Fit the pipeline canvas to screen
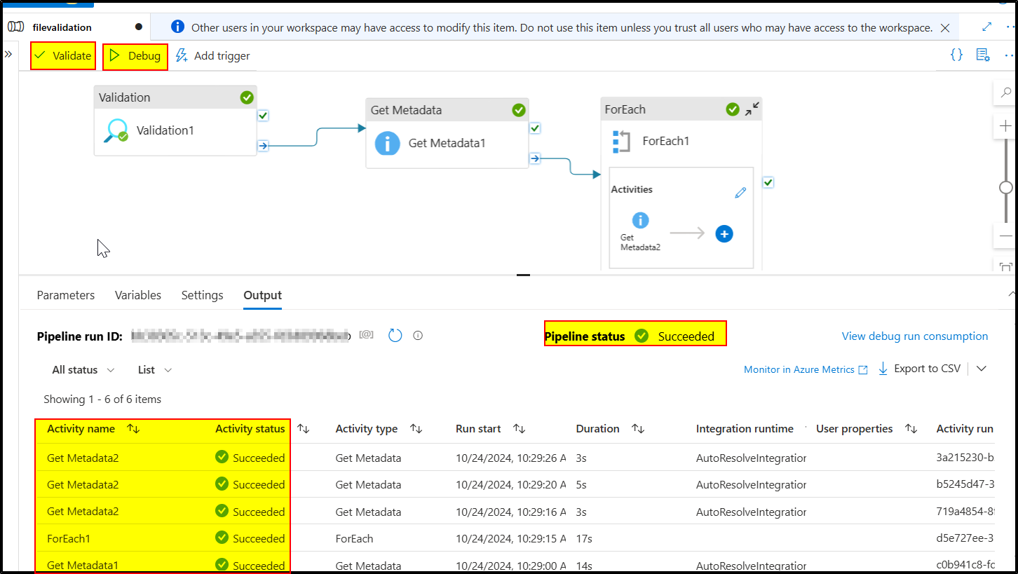This screenshot has height=574, width=1018. pyautogui.click(x=1006, y=266)
